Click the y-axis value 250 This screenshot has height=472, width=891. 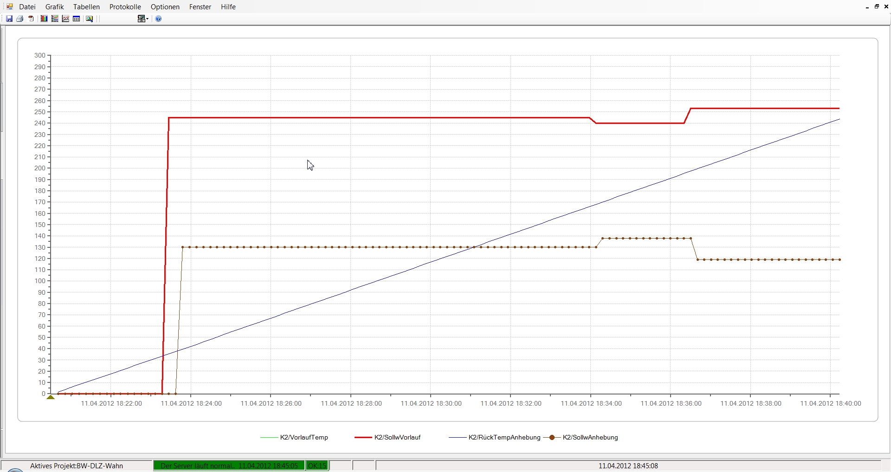click(40, 112)
